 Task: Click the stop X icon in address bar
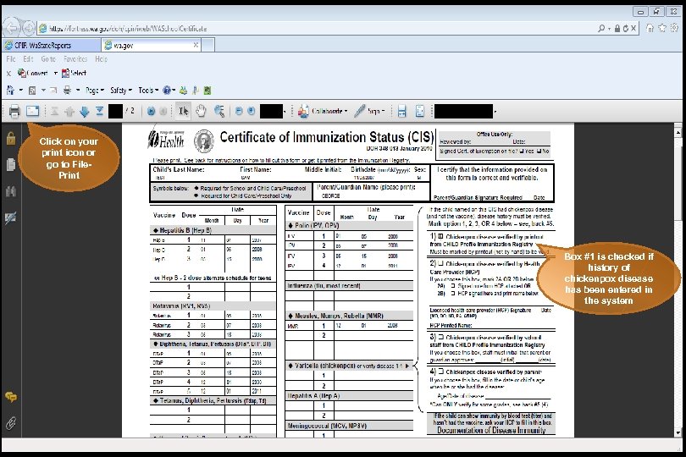click(633, 29)
